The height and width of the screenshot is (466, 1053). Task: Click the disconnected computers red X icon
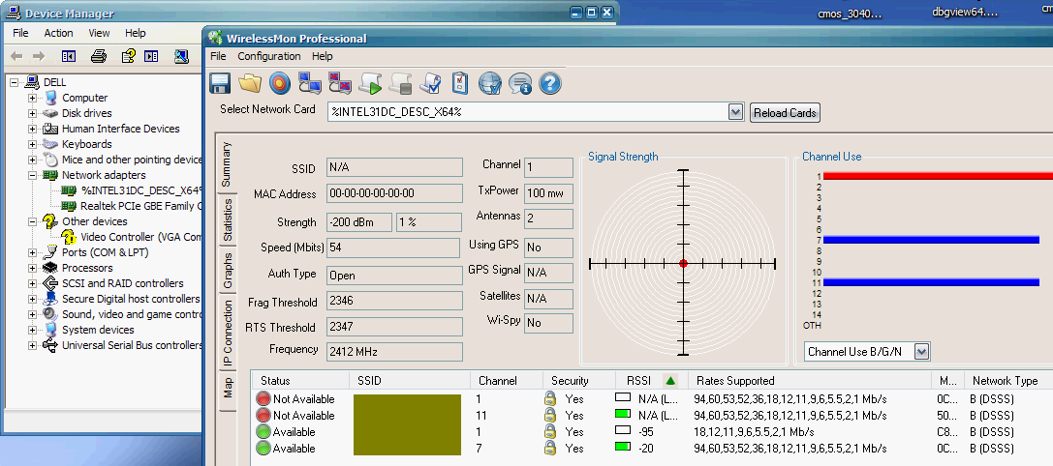(x=340, y=83)
